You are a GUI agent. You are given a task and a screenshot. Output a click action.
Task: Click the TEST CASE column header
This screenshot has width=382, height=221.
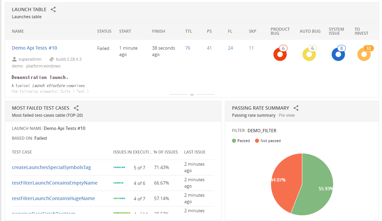(22, 152)
